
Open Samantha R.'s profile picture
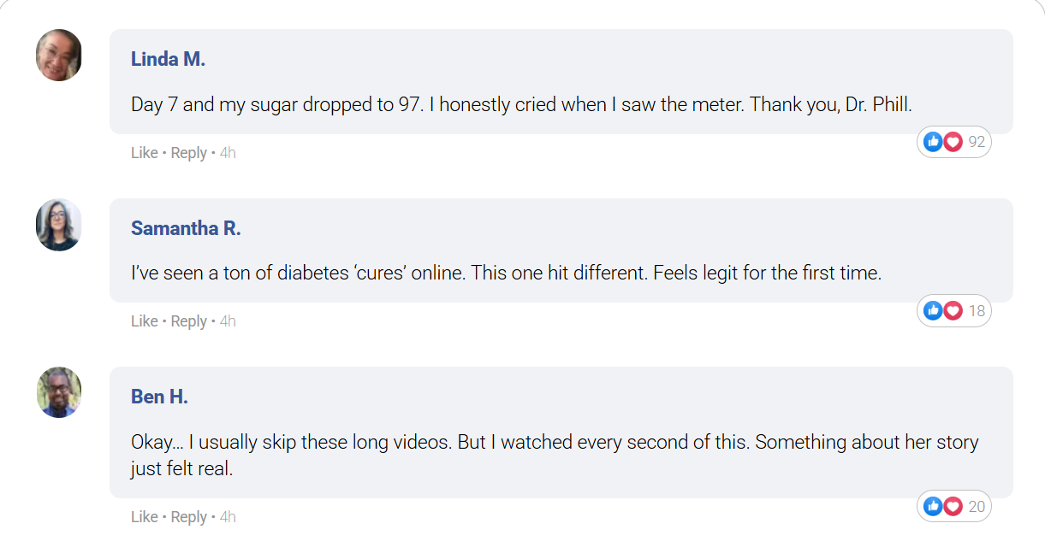tap(59, 225)
